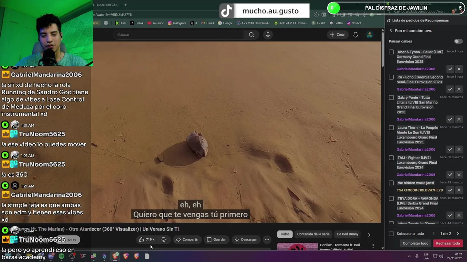Click the Rechazar todo button

point(448,243)
